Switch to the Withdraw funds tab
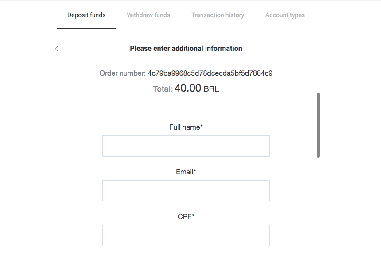Viewport: 381px width, 266px height. (x=148, y=15)
